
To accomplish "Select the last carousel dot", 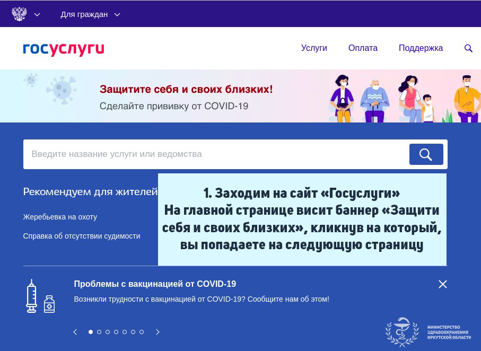I will coord(142,332).
